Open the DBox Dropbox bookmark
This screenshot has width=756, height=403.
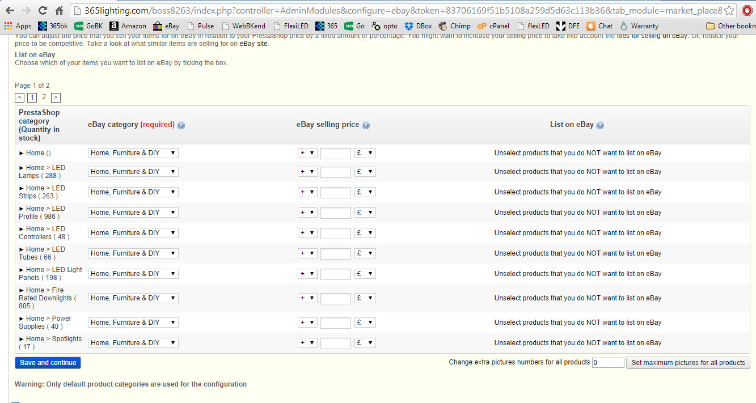tap(418, 26)
